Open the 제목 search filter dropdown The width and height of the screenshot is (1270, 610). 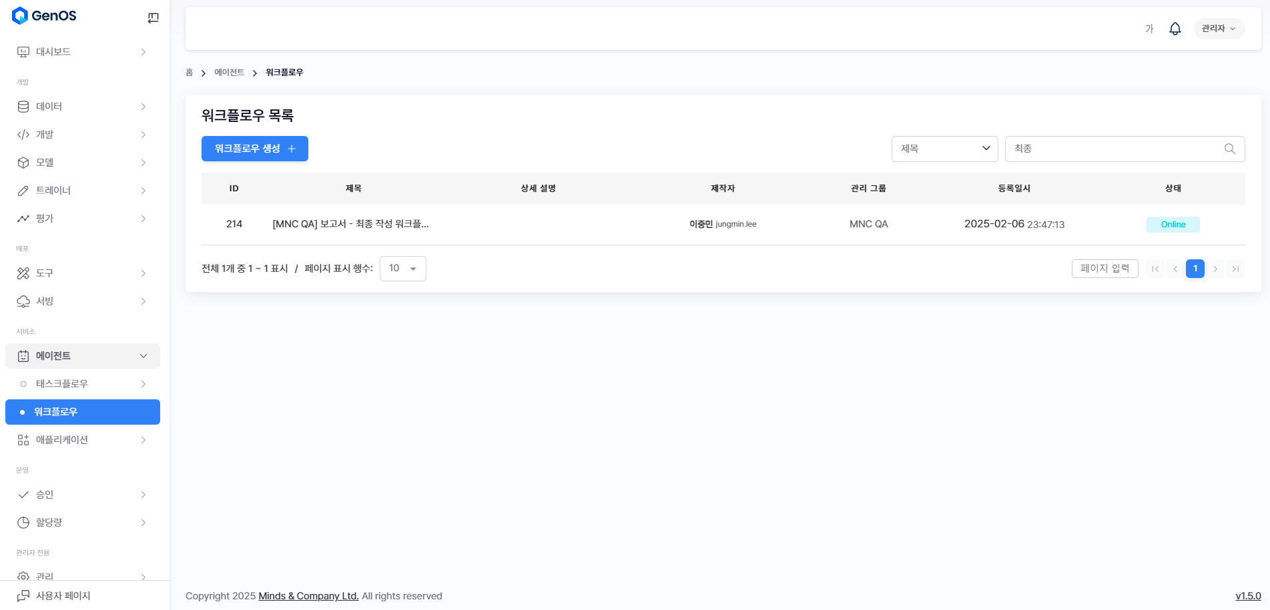coord(944,149)
